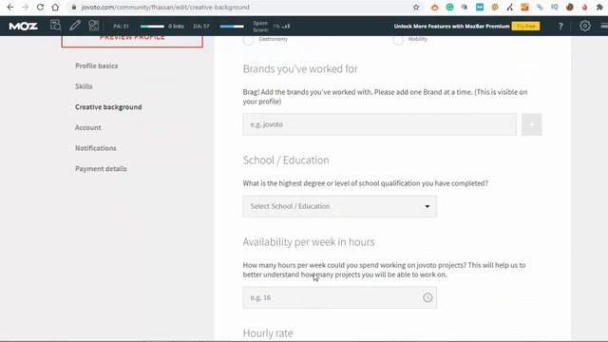The width and height of the screenshot is (608, 342).
Task: Click 'DA: 57' in MozBar
Action: (x=201, y=27)
